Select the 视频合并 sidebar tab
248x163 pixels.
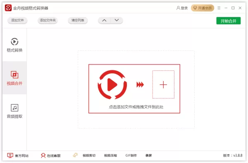pyautogui.click(x=14, y=78)
